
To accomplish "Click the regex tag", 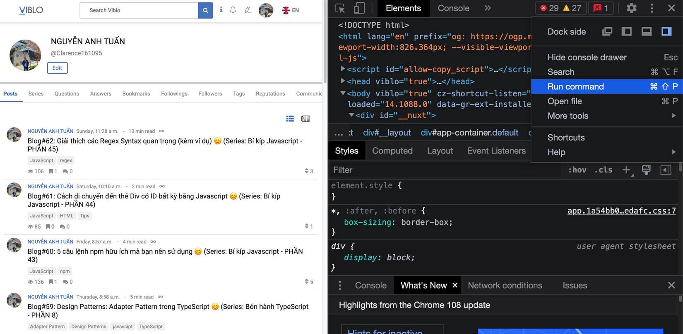I will point(66,160).
